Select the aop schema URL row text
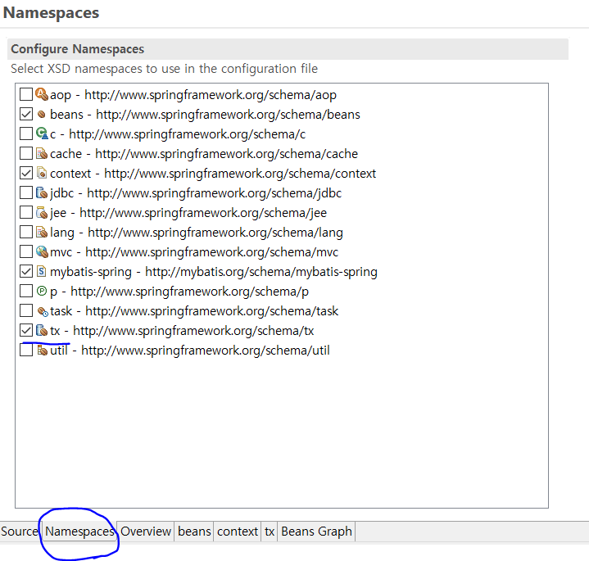This screenshot has height=561, width=589. (193, 95)
